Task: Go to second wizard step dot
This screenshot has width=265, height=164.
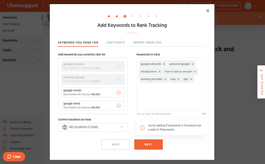Action: click(x=117, y=16)
